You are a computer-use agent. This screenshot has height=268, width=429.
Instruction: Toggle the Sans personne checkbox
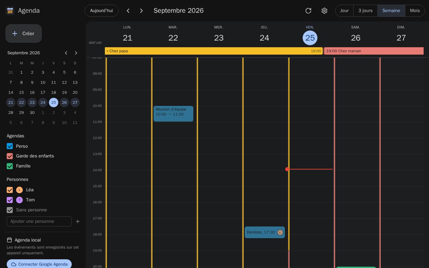click(10, 210)
